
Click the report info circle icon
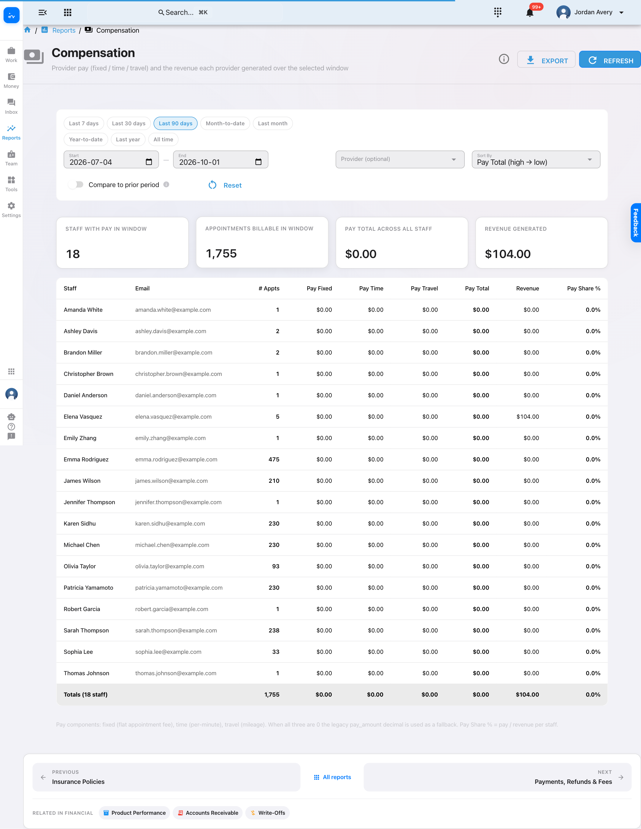504,59
